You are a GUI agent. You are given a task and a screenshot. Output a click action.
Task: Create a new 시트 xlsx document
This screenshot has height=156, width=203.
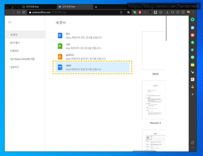(x=93, y=46)
